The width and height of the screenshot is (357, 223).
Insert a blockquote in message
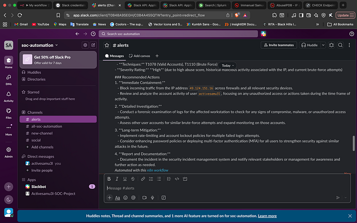pos(169,179)
